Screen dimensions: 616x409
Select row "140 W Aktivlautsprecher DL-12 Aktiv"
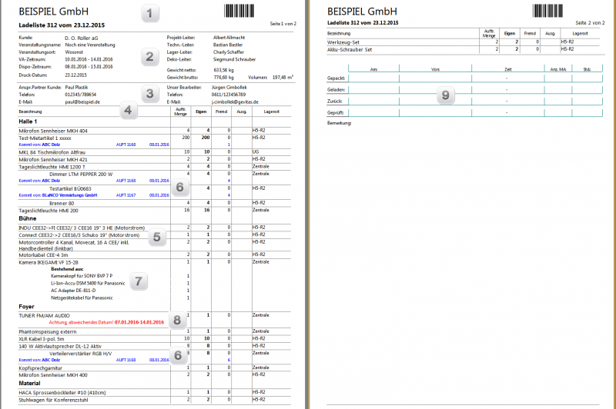pos(155,346)
